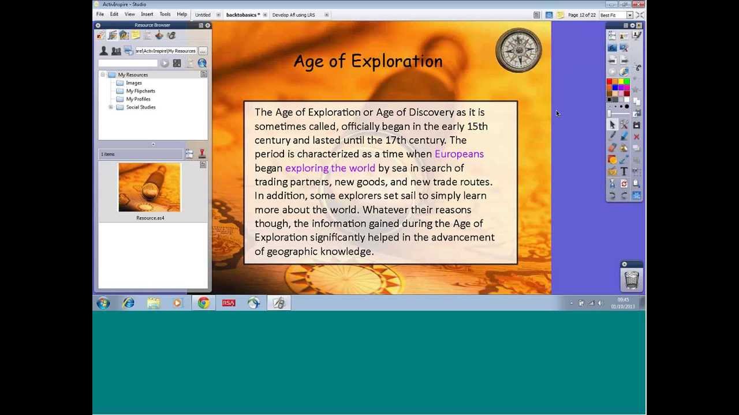Open the Tools wrench icon in toolbox
The image size is (739, 415).
tap(624, 124)
